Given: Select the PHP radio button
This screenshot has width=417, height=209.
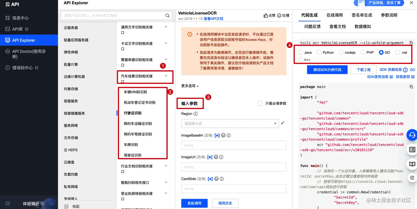Looking at the screenshot, I should point(363,52).
